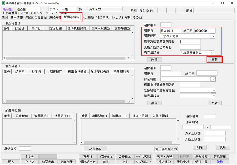
Task: Switch to the 受付 tab
Action: 5,17
